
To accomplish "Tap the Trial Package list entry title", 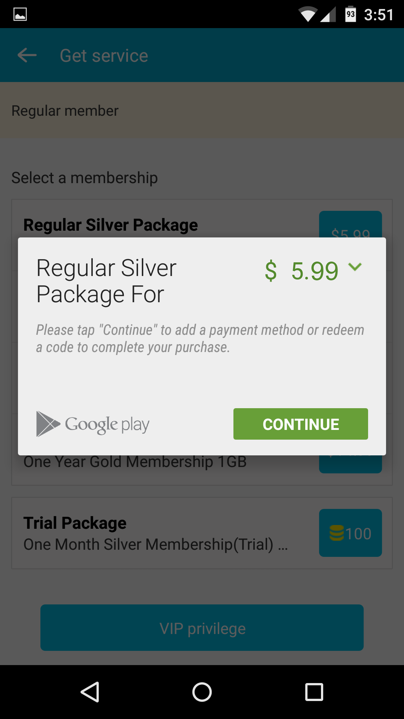I will point(75,523).
